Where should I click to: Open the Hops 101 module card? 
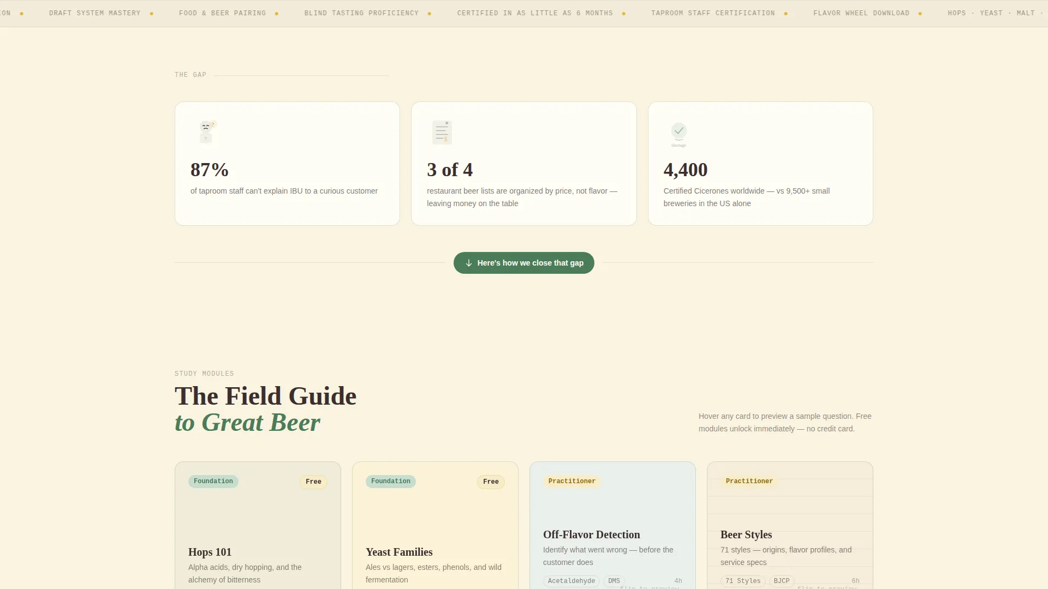click(x=258, y=525)
